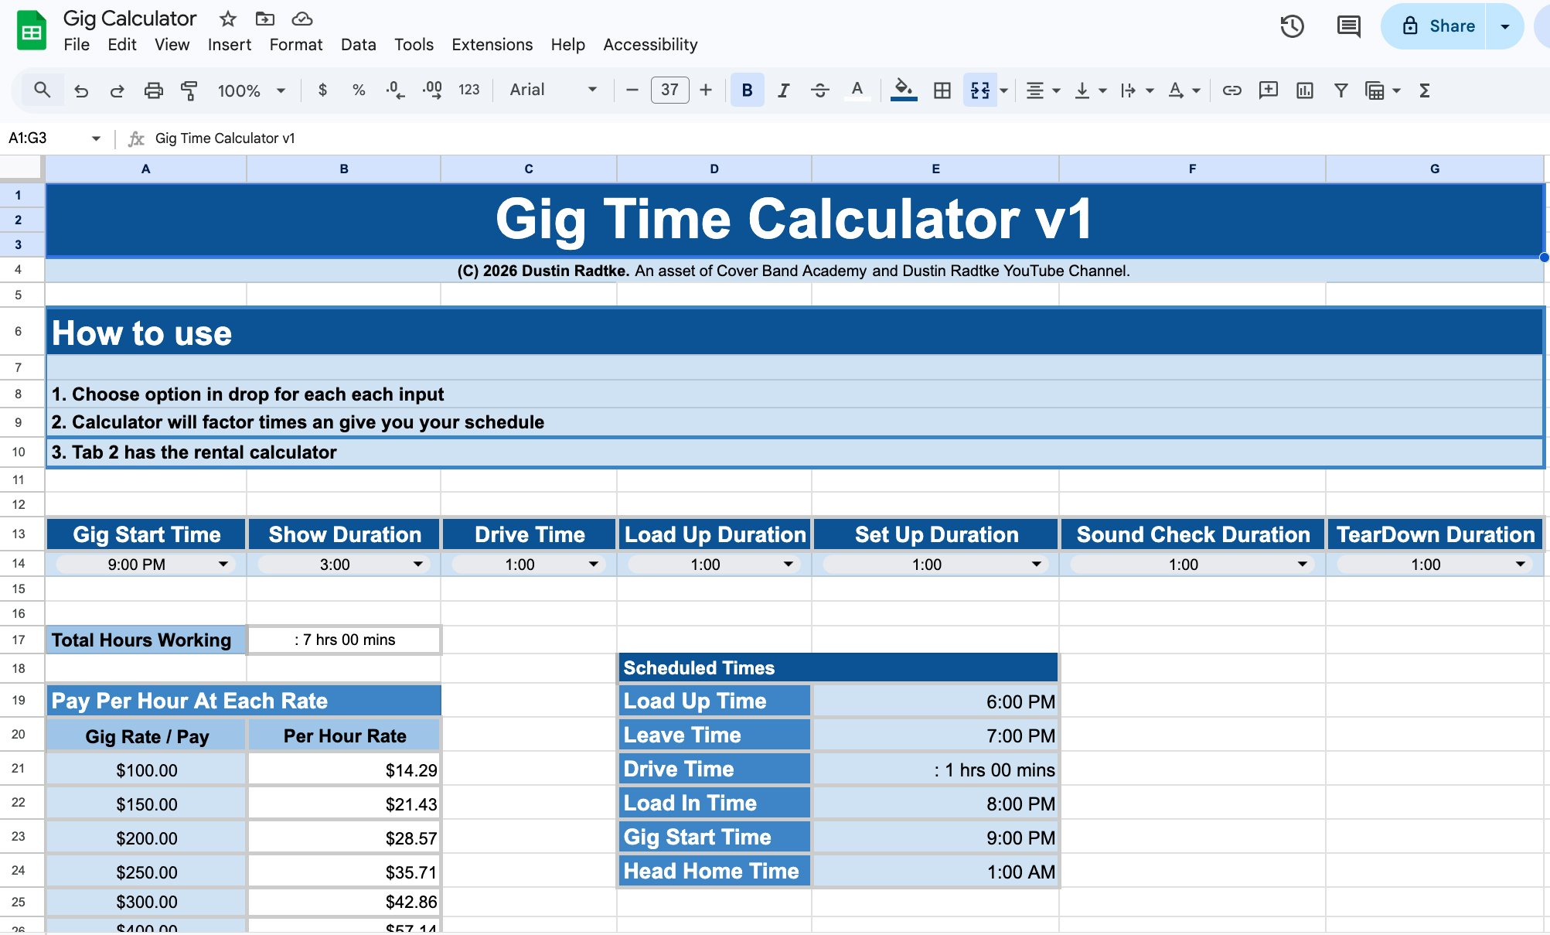This screenshot has width=1550, height=935.
Task: Decrease decimal places
Action: [x=394, y=90]
